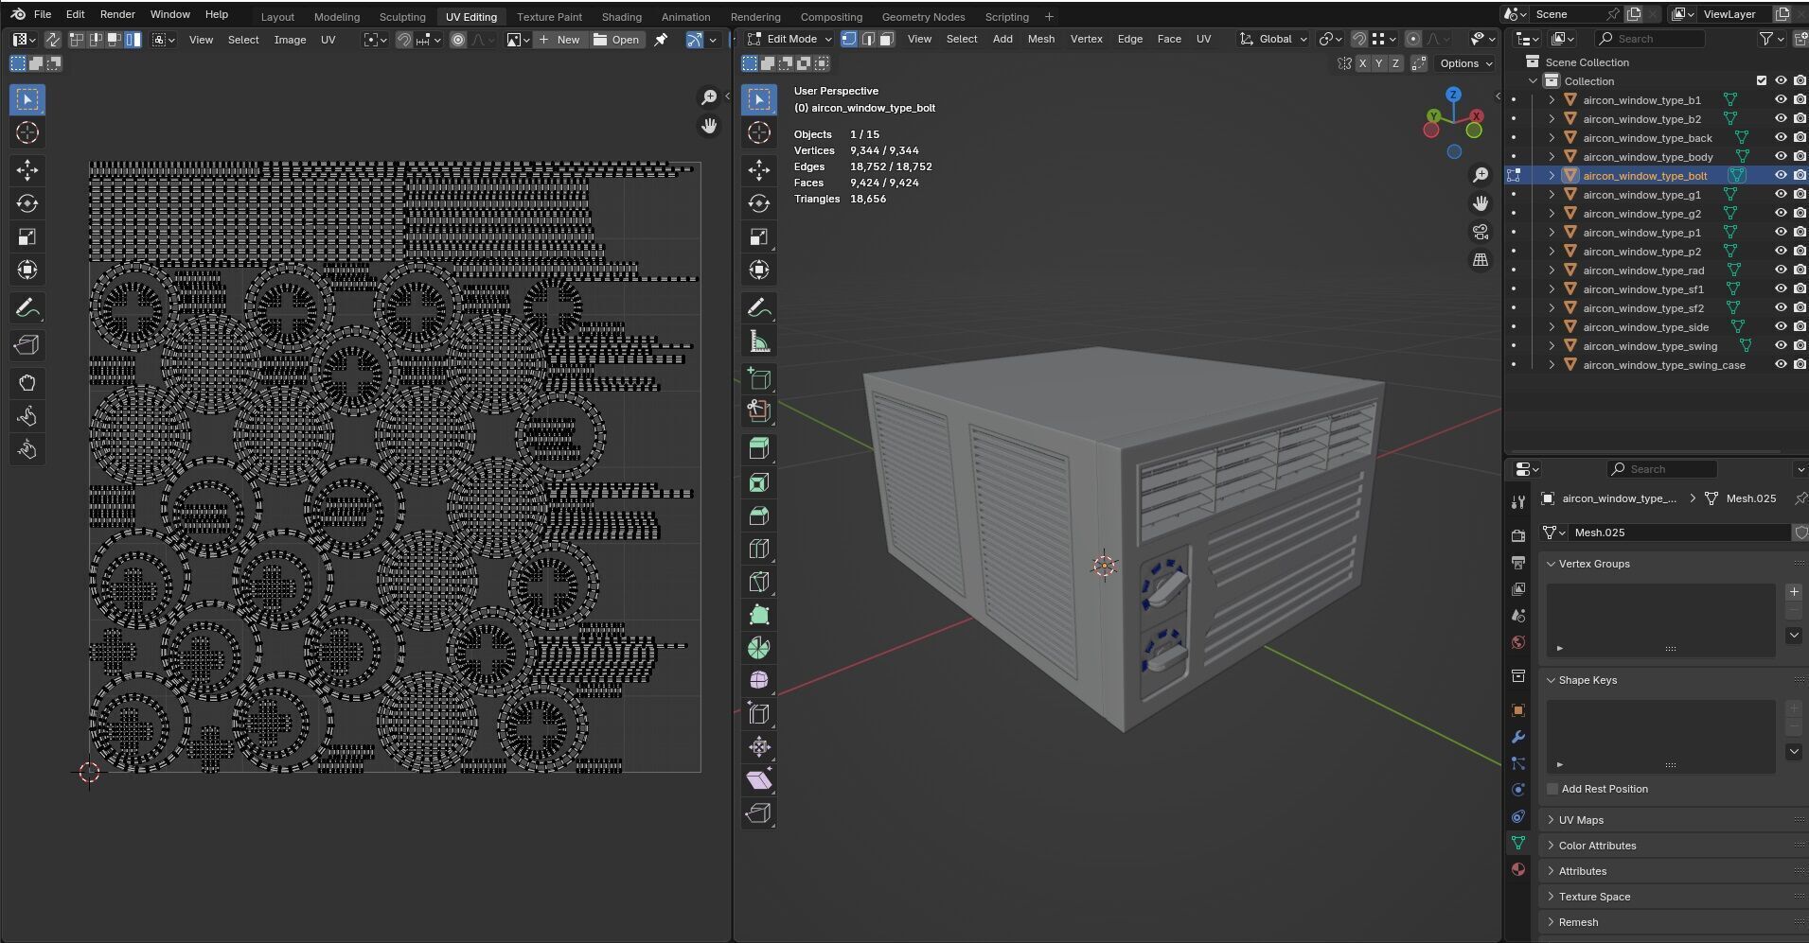Screen dimensions: 1809x943
Task: Click the Mesh.025 name field
Action: pos(1679,533)
